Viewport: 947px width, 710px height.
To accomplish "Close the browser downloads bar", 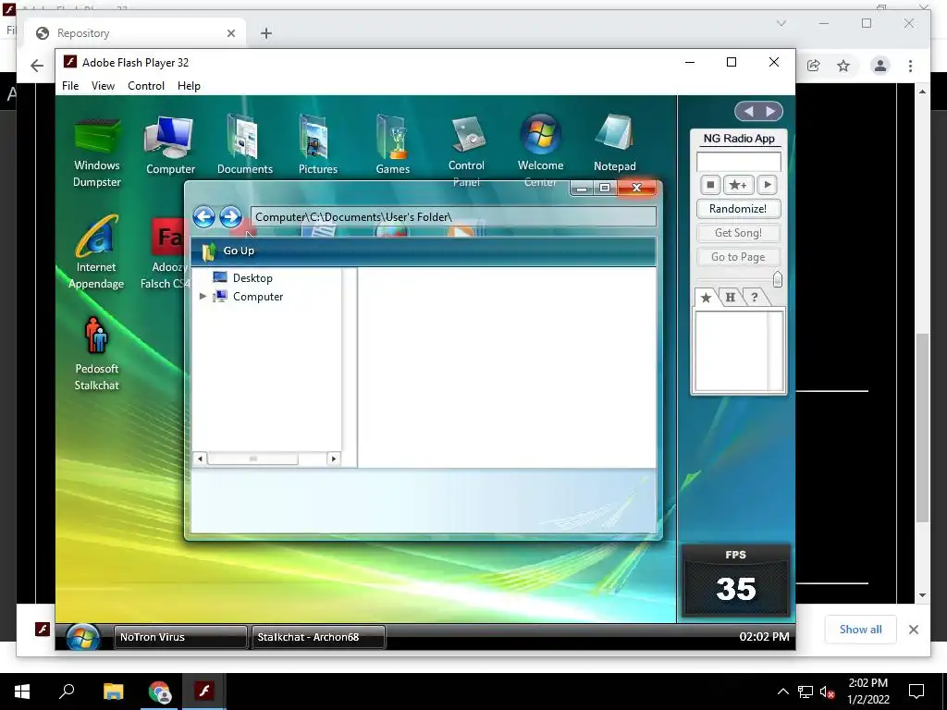I will pyautogui.click(x=913, y=630).
